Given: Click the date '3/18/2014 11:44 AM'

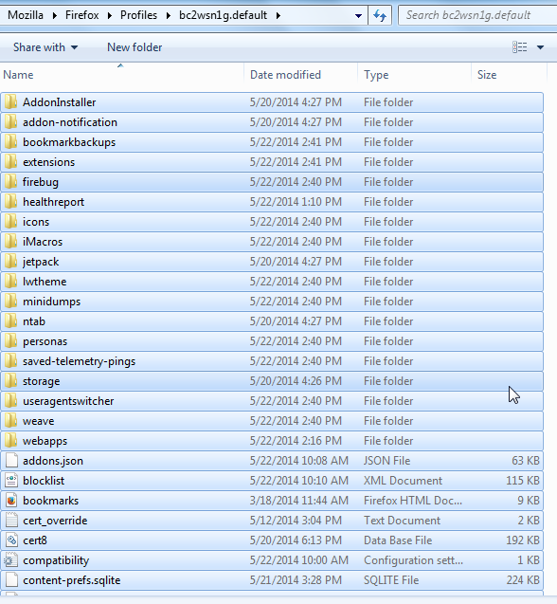Looking at the screenshot, I should (x=299, y=501).
